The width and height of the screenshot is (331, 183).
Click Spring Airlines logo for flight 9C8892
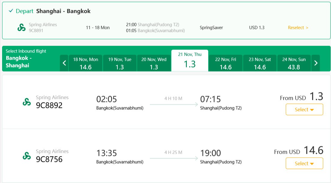coord(27,102)
